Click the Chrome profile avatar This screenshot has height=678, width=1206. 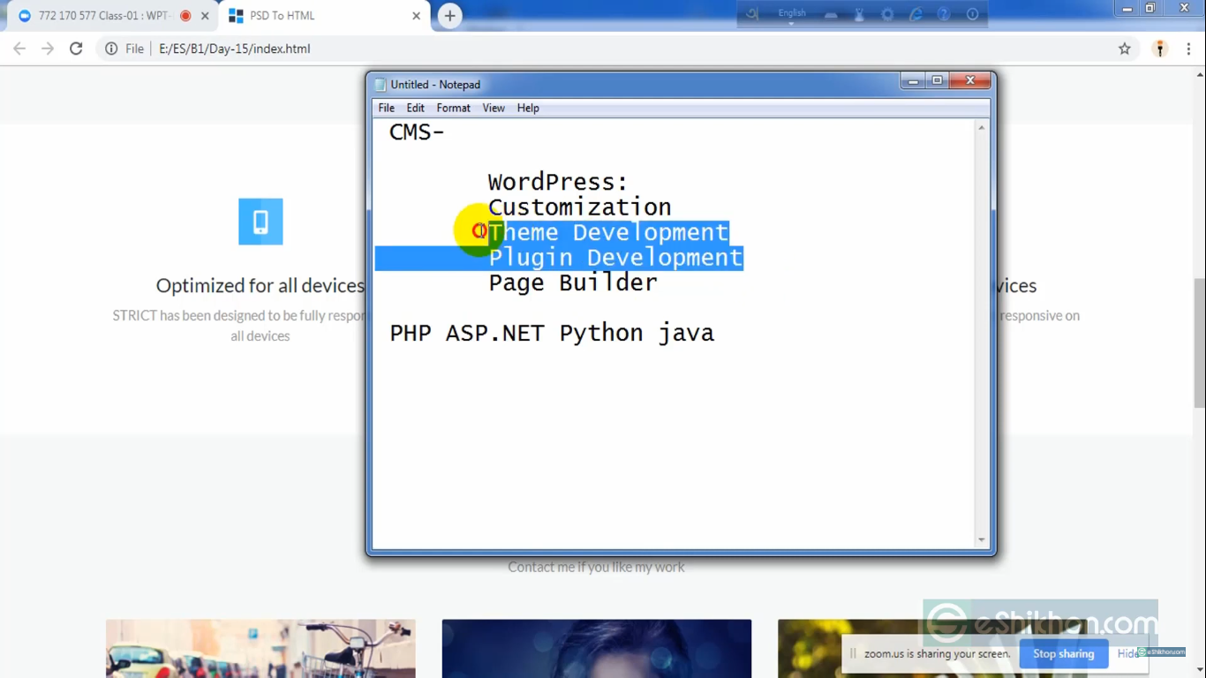point(1159,49)
